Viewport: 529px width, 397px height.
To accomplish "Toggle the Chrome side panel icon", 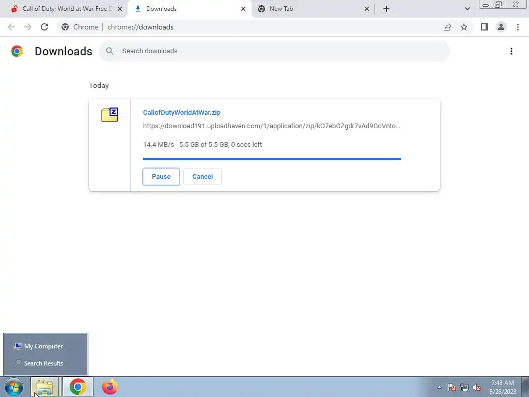I will point(485,27).
